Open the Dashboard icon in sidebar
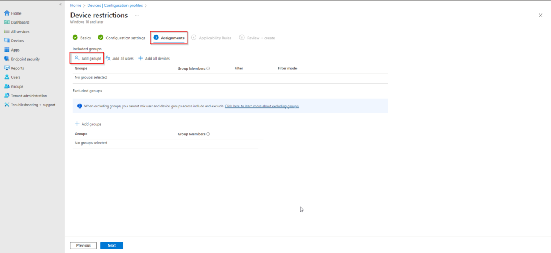Viewport: 551px width, 253px height. (6, 23)
